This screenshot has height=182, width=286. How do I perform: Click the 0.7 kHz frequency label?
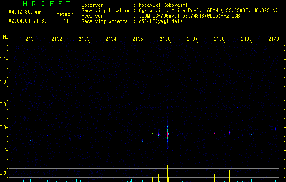point(3,150)
